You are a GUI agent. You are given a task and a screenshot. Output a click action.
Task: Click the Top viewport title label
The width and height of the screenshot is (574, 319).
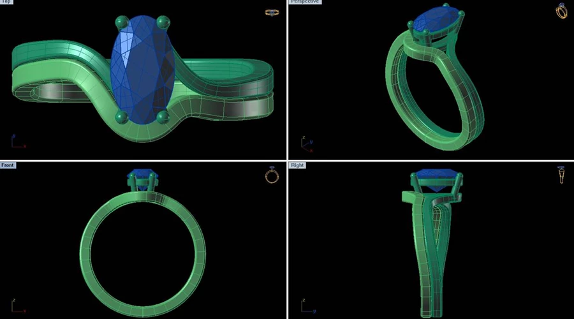coord(6,2)
